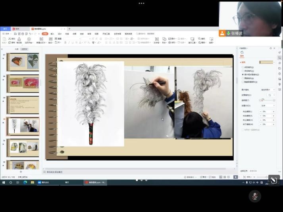Select the solid fill radio option
Screen dimensions: 283x212
[x=243, y=67]
